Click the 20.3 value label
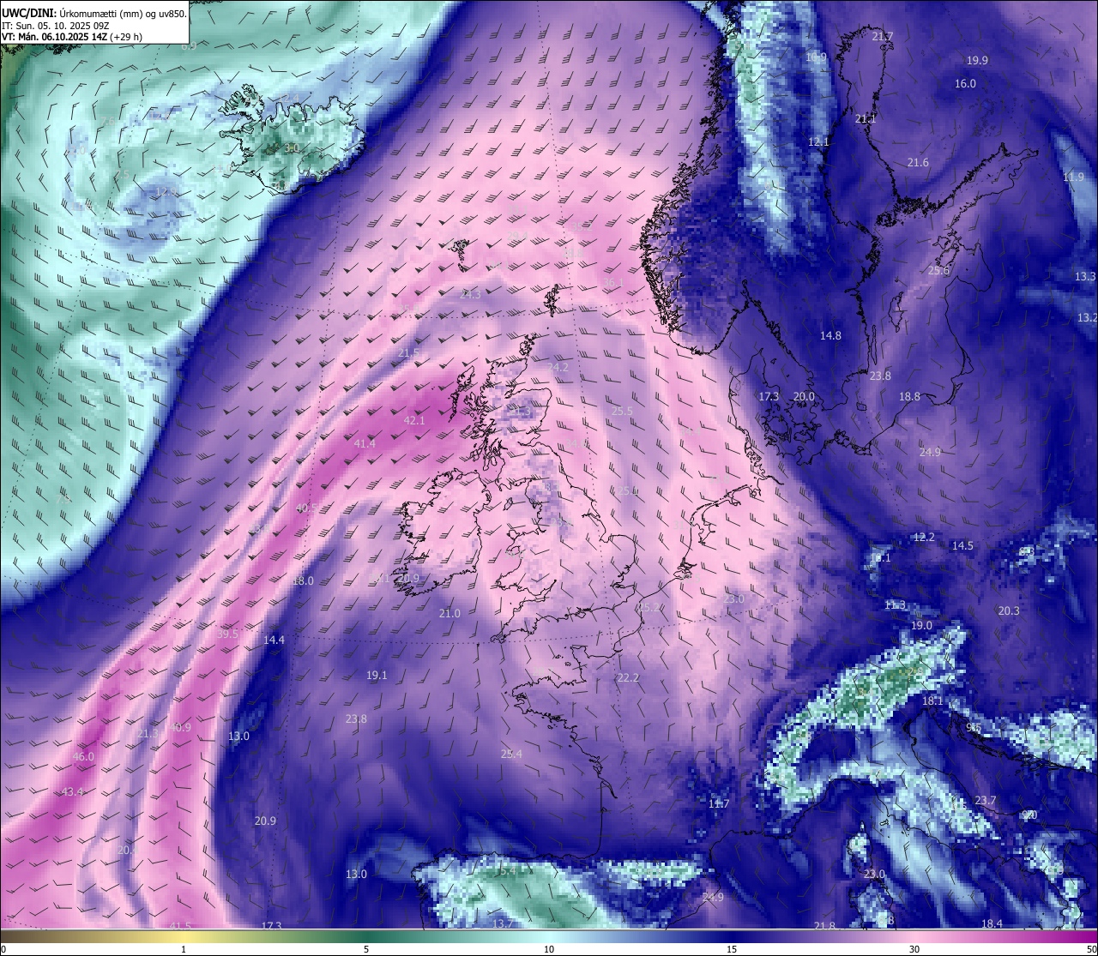 point(1009,610)
